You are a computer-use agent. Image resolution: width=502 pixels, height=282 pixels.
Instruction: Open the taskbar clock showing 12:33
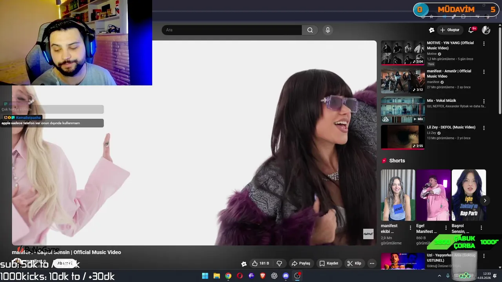(484, 276)
